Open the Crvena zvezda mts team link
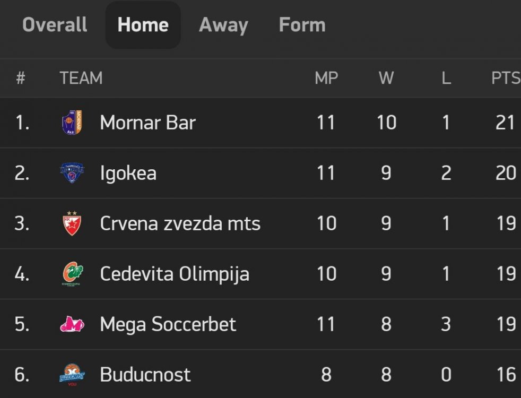The height and width of the screenshot is (398, 521). [x=180, y=223]
